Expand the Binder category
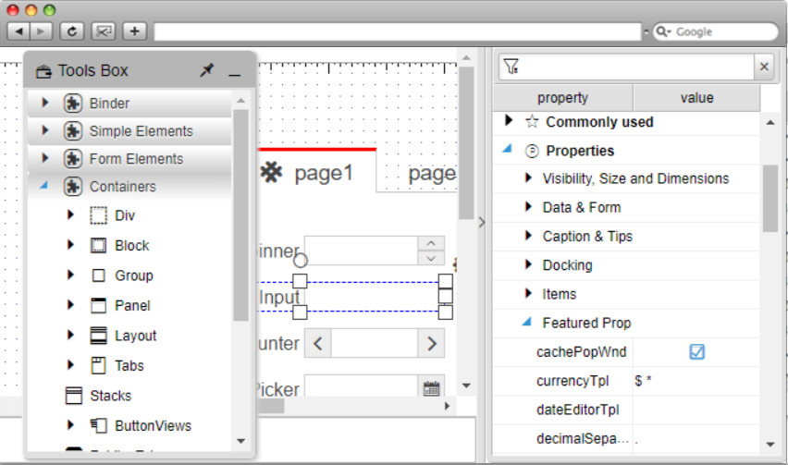Viewport: 788px width, 465px height. (45, 103)
